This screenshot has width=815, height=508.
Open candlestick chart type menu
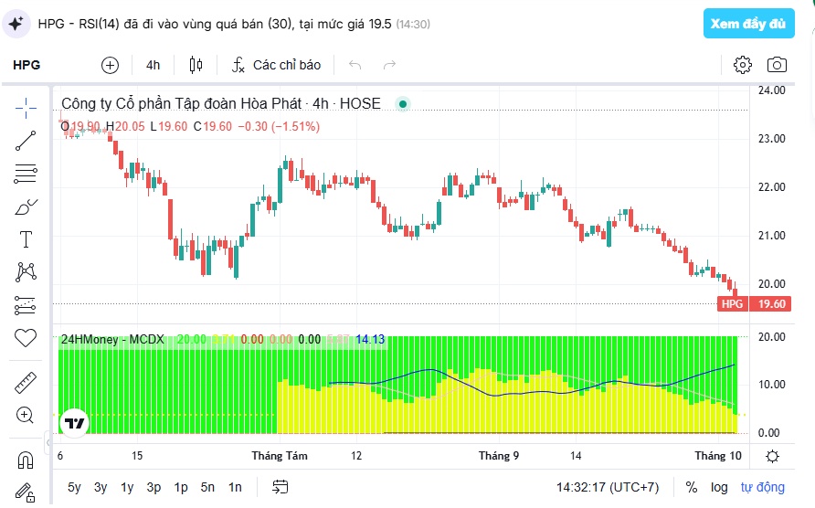196,65
